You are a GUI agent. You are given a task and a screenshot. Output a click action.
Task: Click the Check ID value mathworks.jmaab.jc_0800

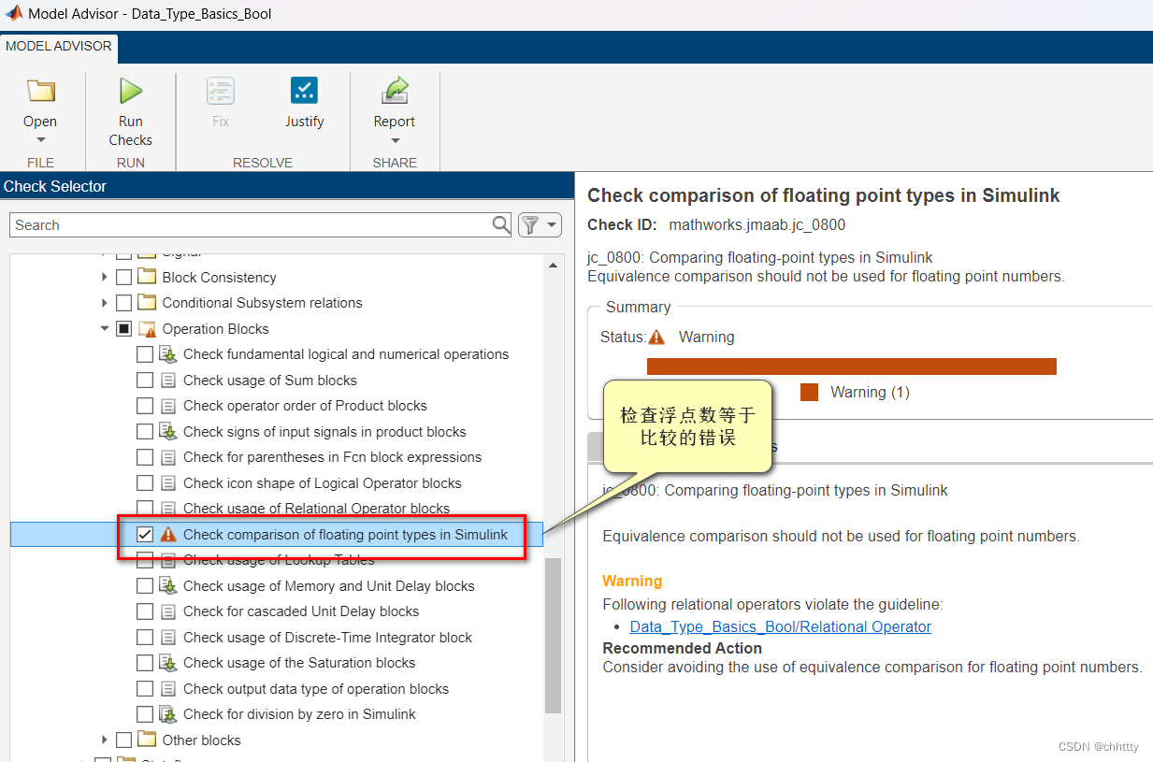[757, 224]
